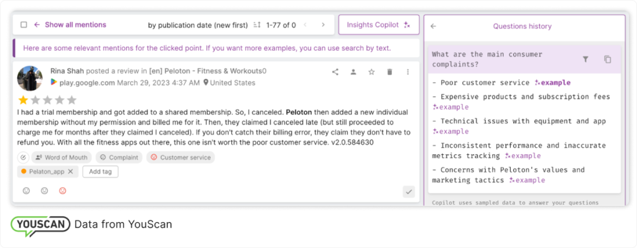Image resolution: width=637 pixels, height=248 pixels.
Task: Open the Insights Copilot button
Action: [x=378, y=25]
